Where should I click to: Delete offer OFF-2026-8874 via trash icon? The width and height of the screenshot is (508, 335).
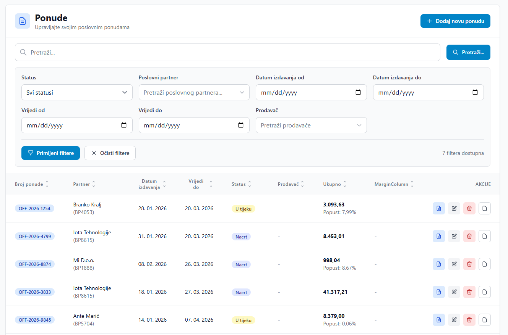[469, 264]
